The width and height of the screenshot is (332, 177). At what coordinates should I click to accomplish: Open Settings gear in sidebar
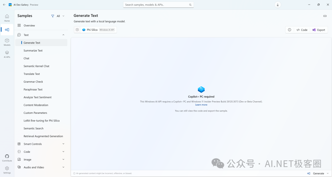7,170
